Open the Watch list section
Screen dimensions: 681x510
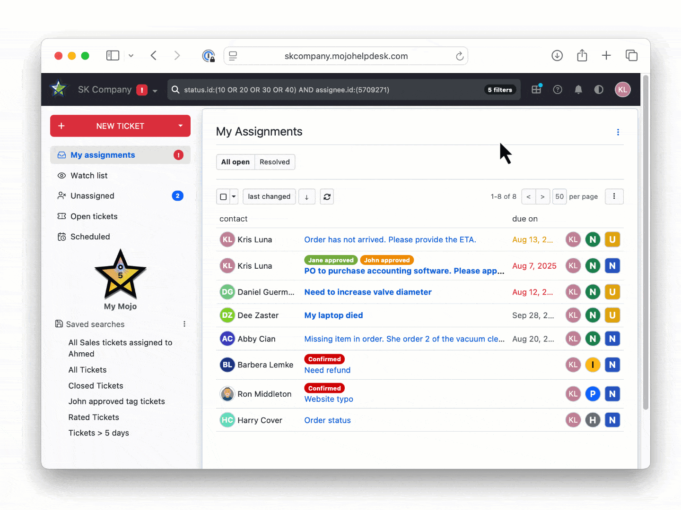pos(89,175)
